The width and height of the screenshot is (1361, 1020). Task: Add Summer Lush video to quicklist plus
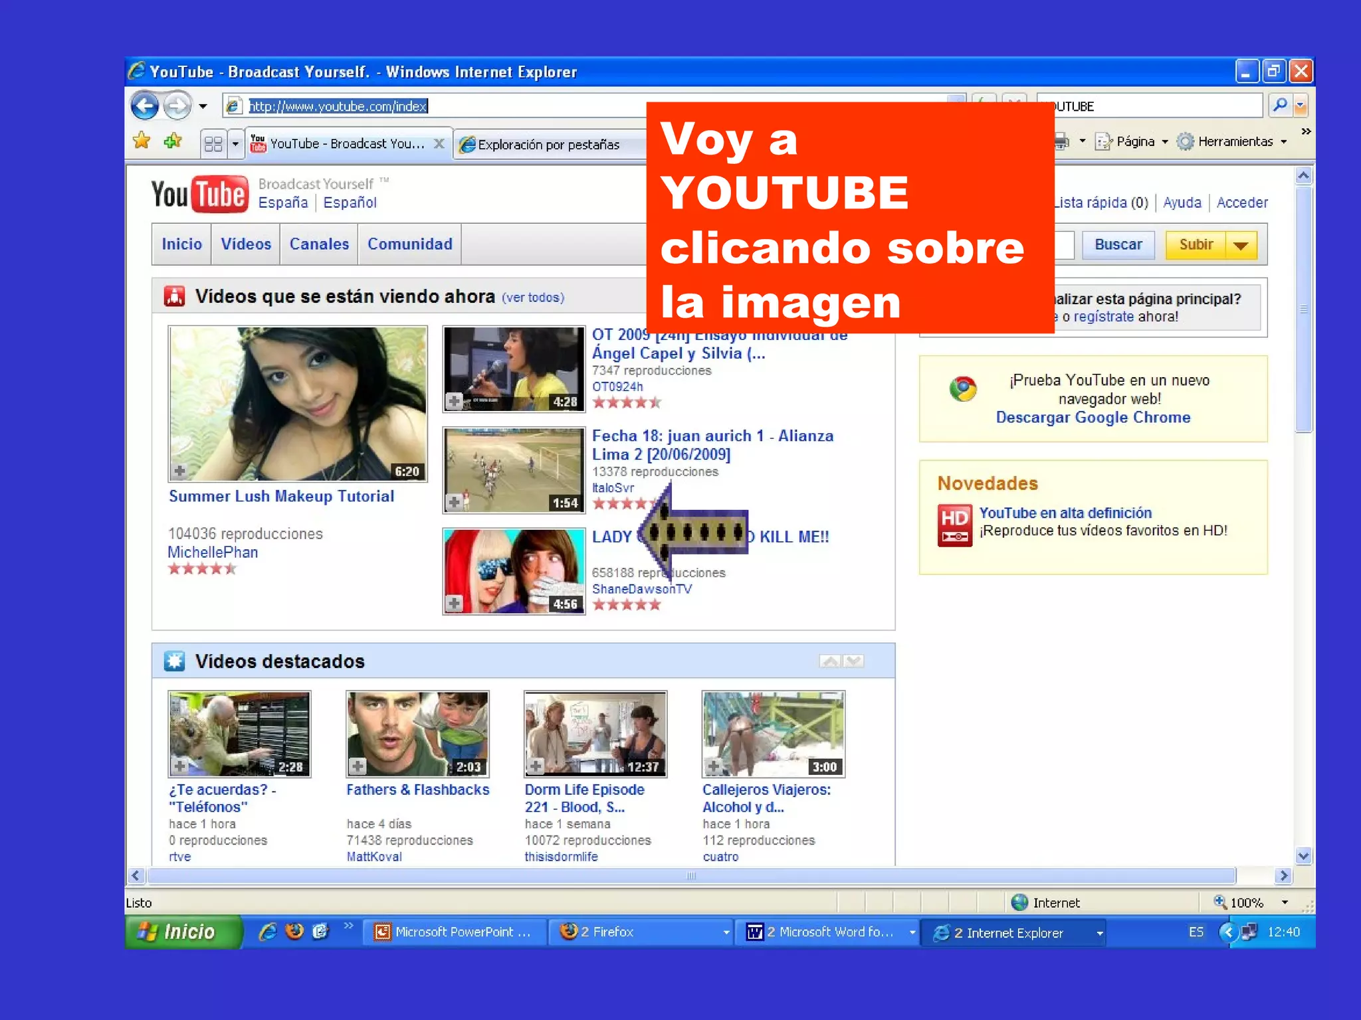coord(179,471)
